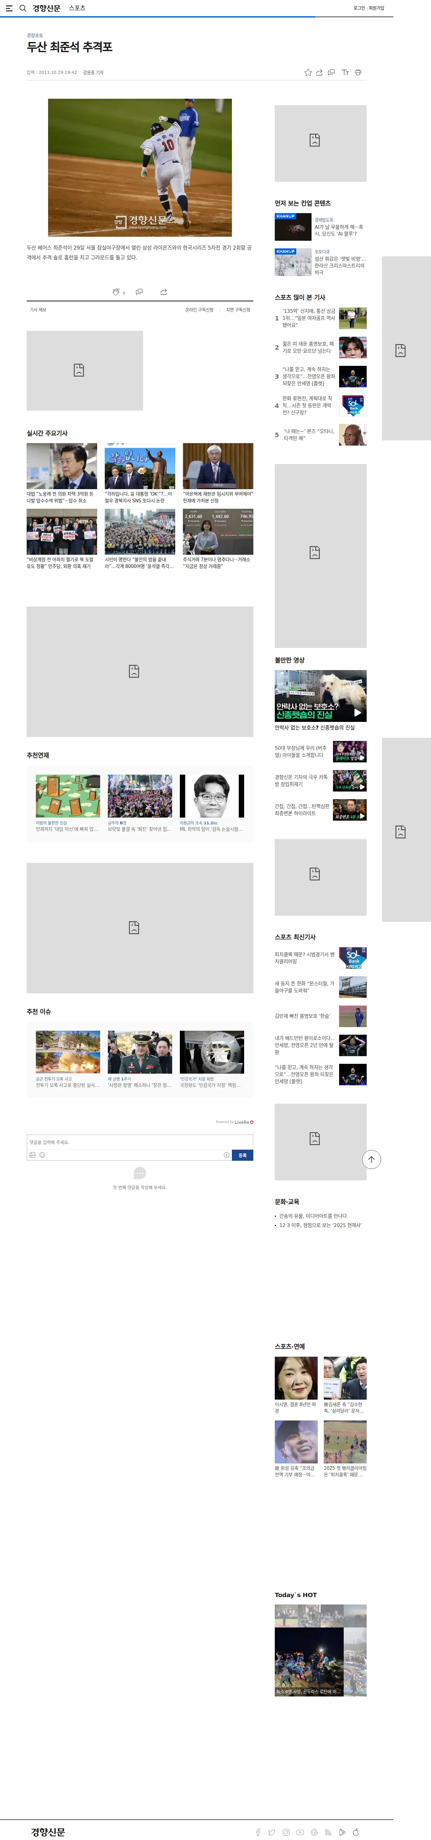431x1840 pixels.
Task: Open 실시간 주요기사 item '주식거래 7분이나 멈추다니'
Action: pyautogui.click(x=217, y=539)
